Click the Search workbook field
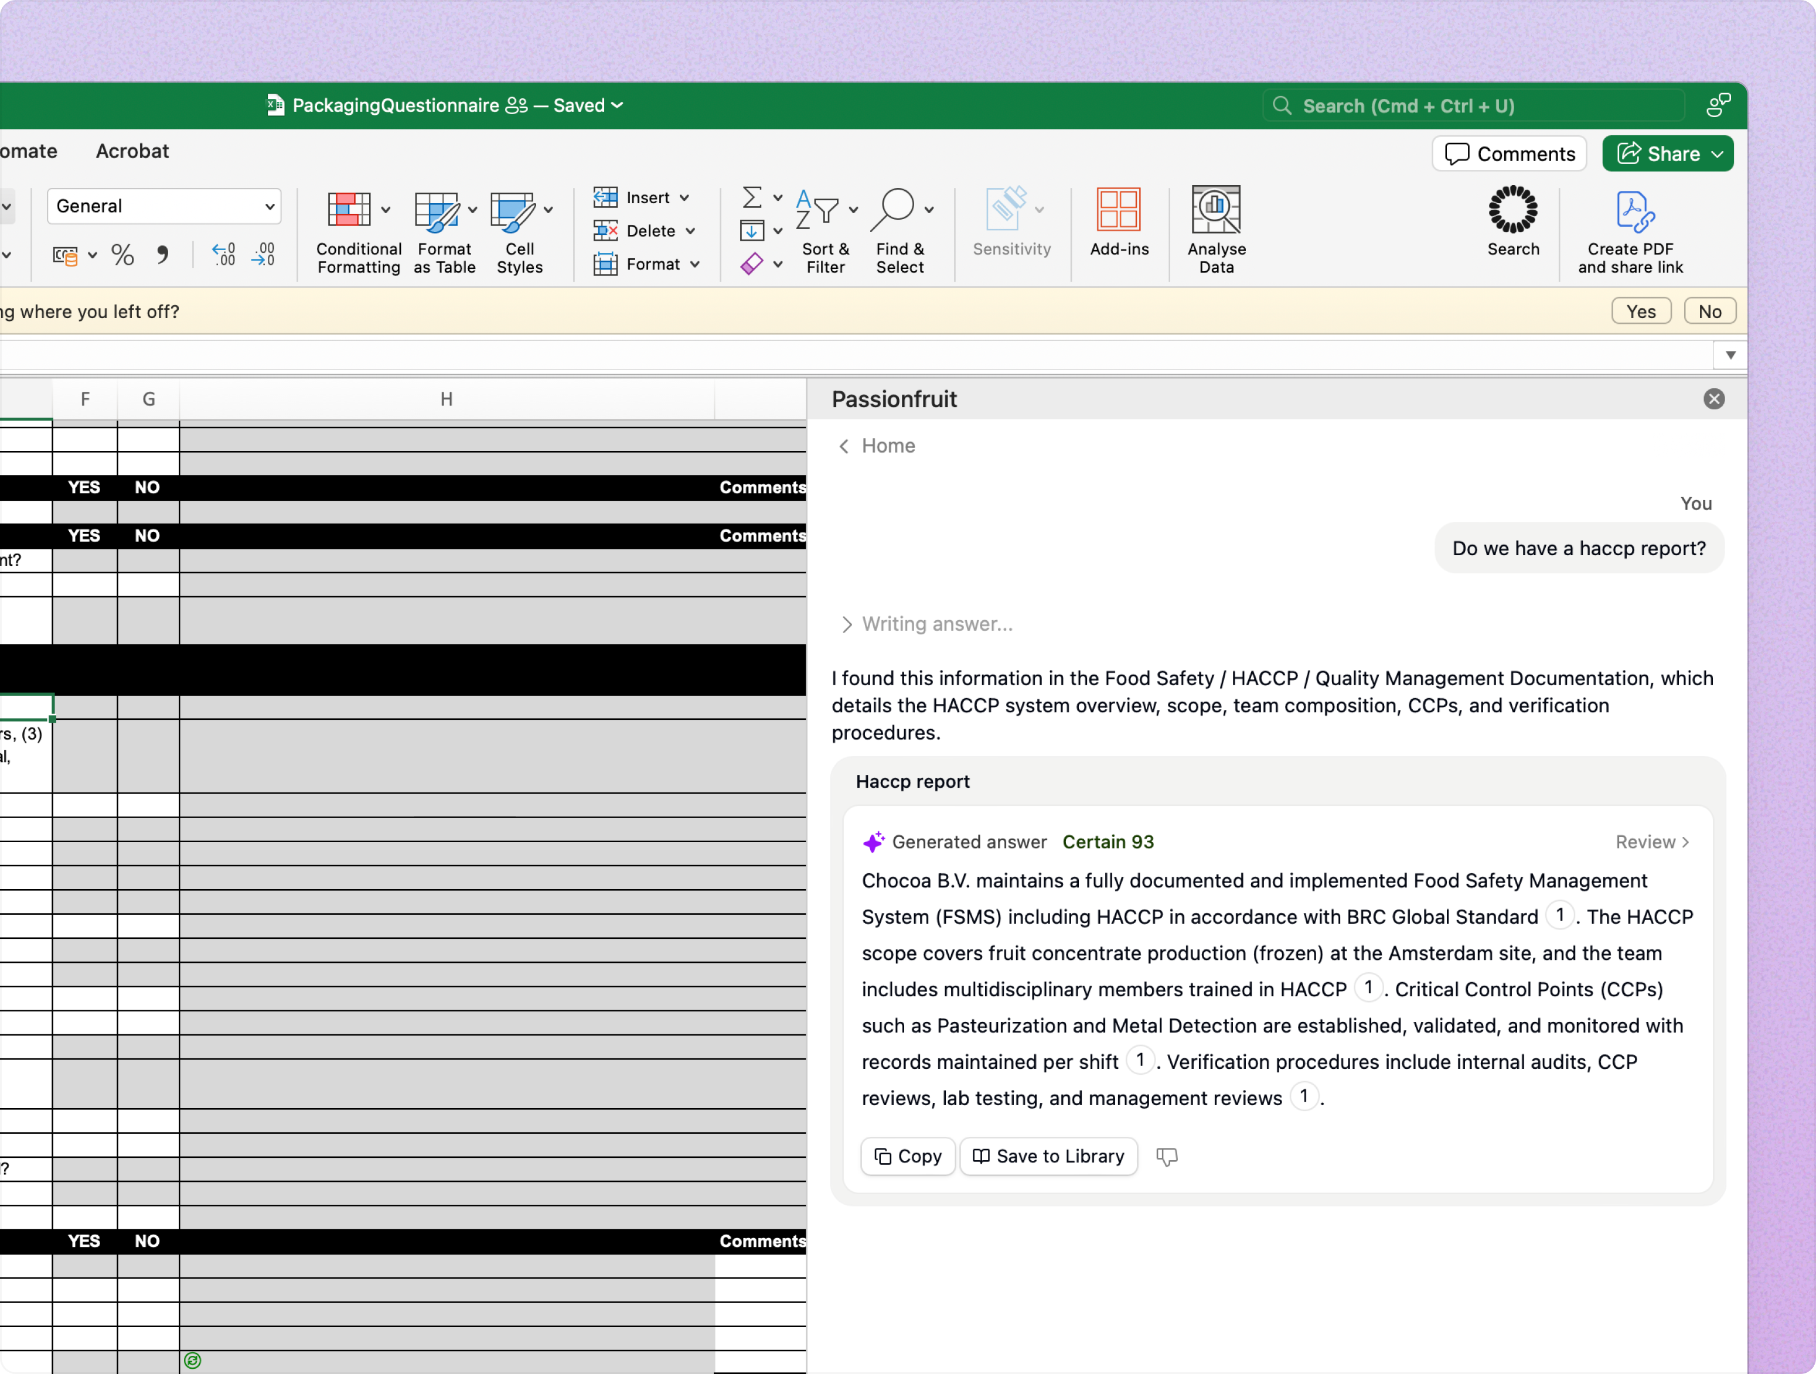1816x1374 pixels. [1474, 106]
